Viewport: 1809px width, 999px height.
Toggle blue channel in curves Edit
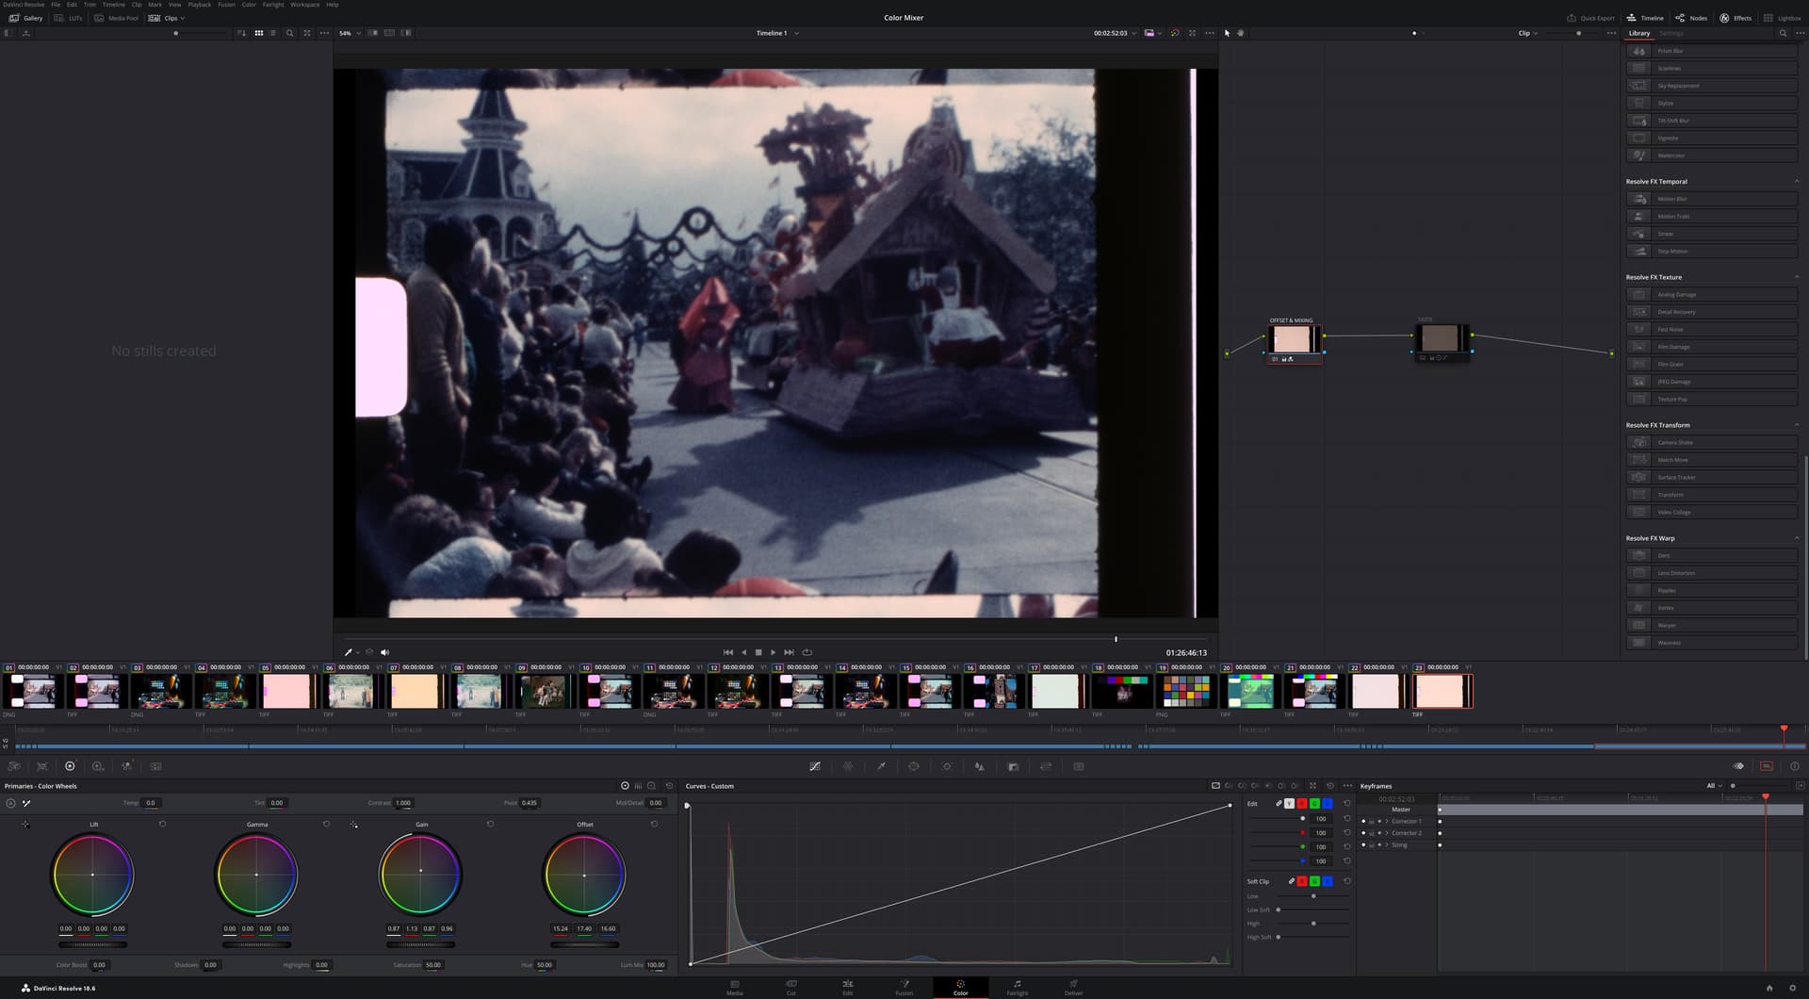tap(1327, 803)
